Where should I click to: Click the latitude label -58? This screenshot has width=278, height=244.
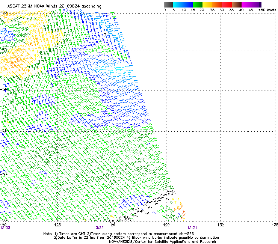[x=4, y=174]
